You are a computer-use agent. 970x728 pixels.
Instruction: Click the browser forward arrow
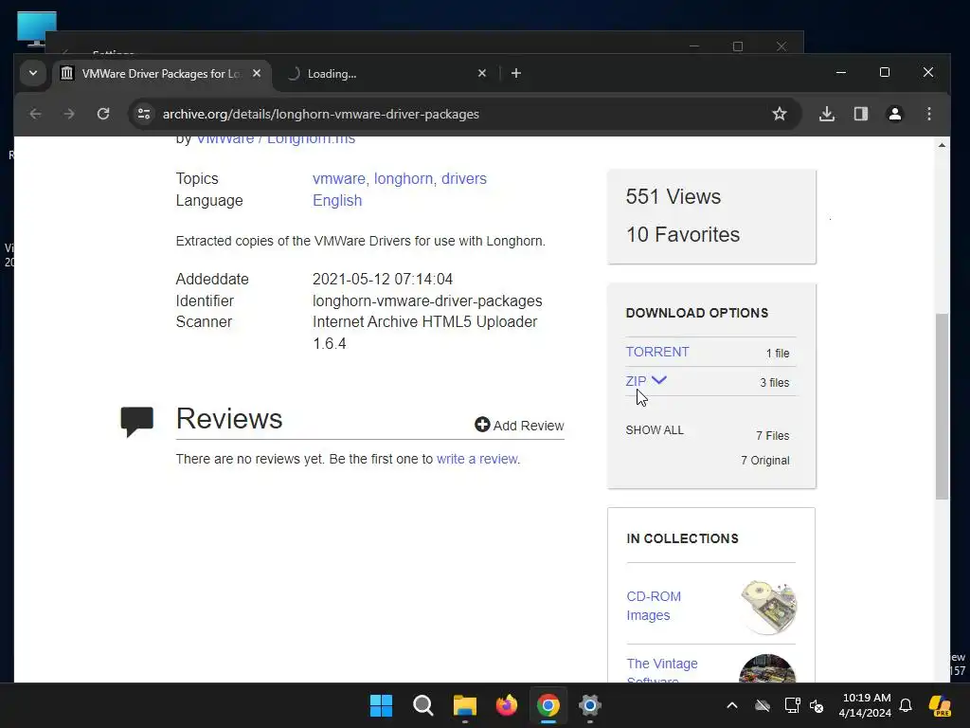[x=69, y=114]
